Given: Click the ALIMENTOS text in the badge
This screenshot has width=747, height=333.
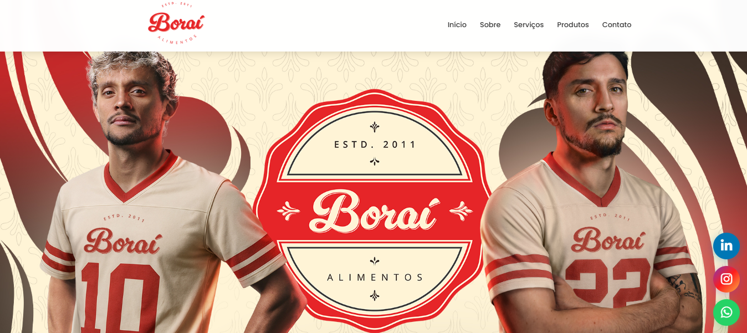Looking at the screenshot, I should click(375, 277).
